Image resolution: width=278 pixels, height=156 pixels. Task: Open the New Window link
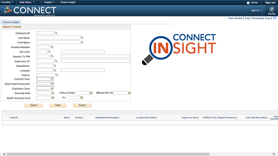(x=235, y=18)
